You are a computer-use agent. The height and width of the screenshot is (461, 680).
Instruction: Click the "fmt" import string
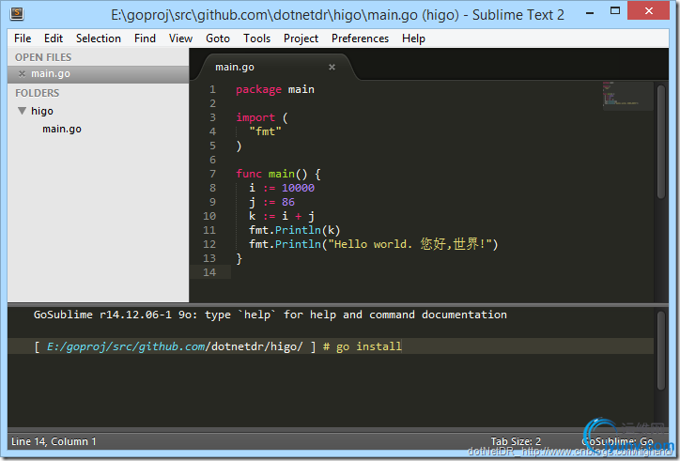coord(265,131)
